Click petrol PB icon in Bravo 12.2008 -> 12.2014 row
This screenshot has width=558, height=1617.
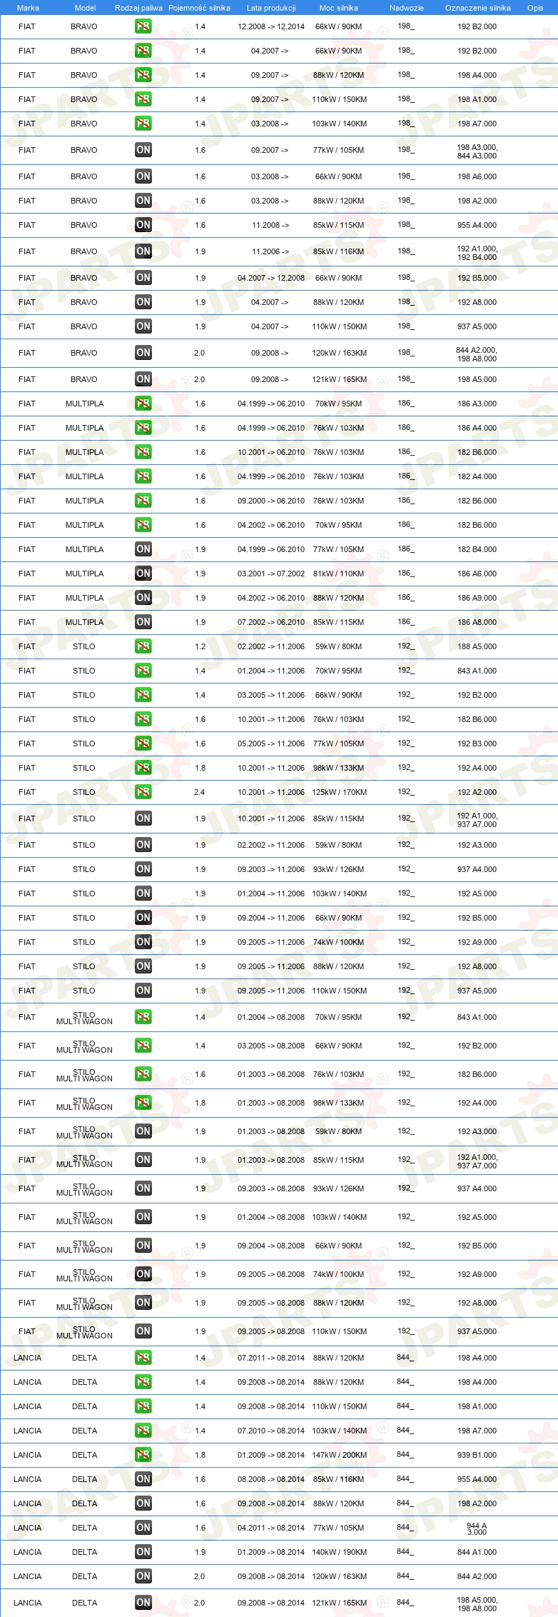tap(143, 26)
